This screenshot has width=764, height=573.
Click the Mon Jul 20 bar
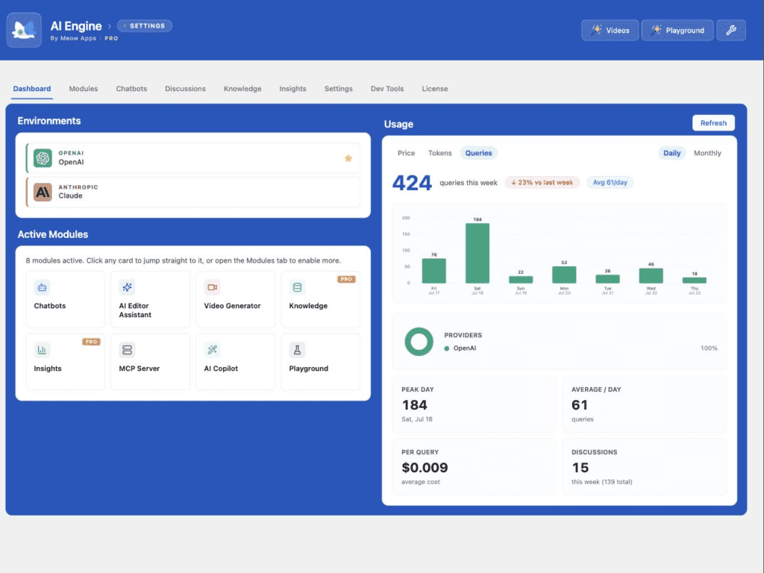pyautogui.click(x=564, y=275)
